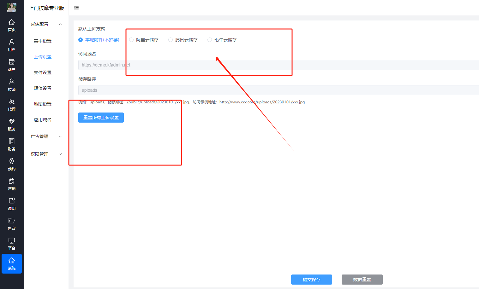Open the 平台 platform monitor icon

point(12,244)
